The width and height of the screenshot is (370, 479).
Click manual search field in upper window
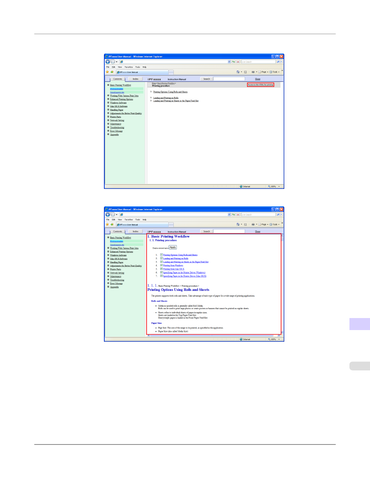229,79
